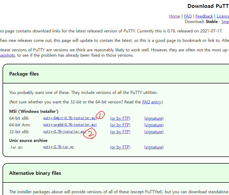Click the 'Alternative binary files' section heading
The width and height of the screenshot is (229, 195).
point(35,173)
